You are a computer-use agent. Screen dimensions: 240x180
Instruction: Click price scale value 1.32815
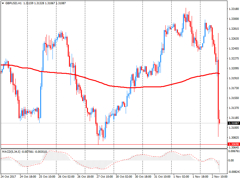[x=234, y=29]
